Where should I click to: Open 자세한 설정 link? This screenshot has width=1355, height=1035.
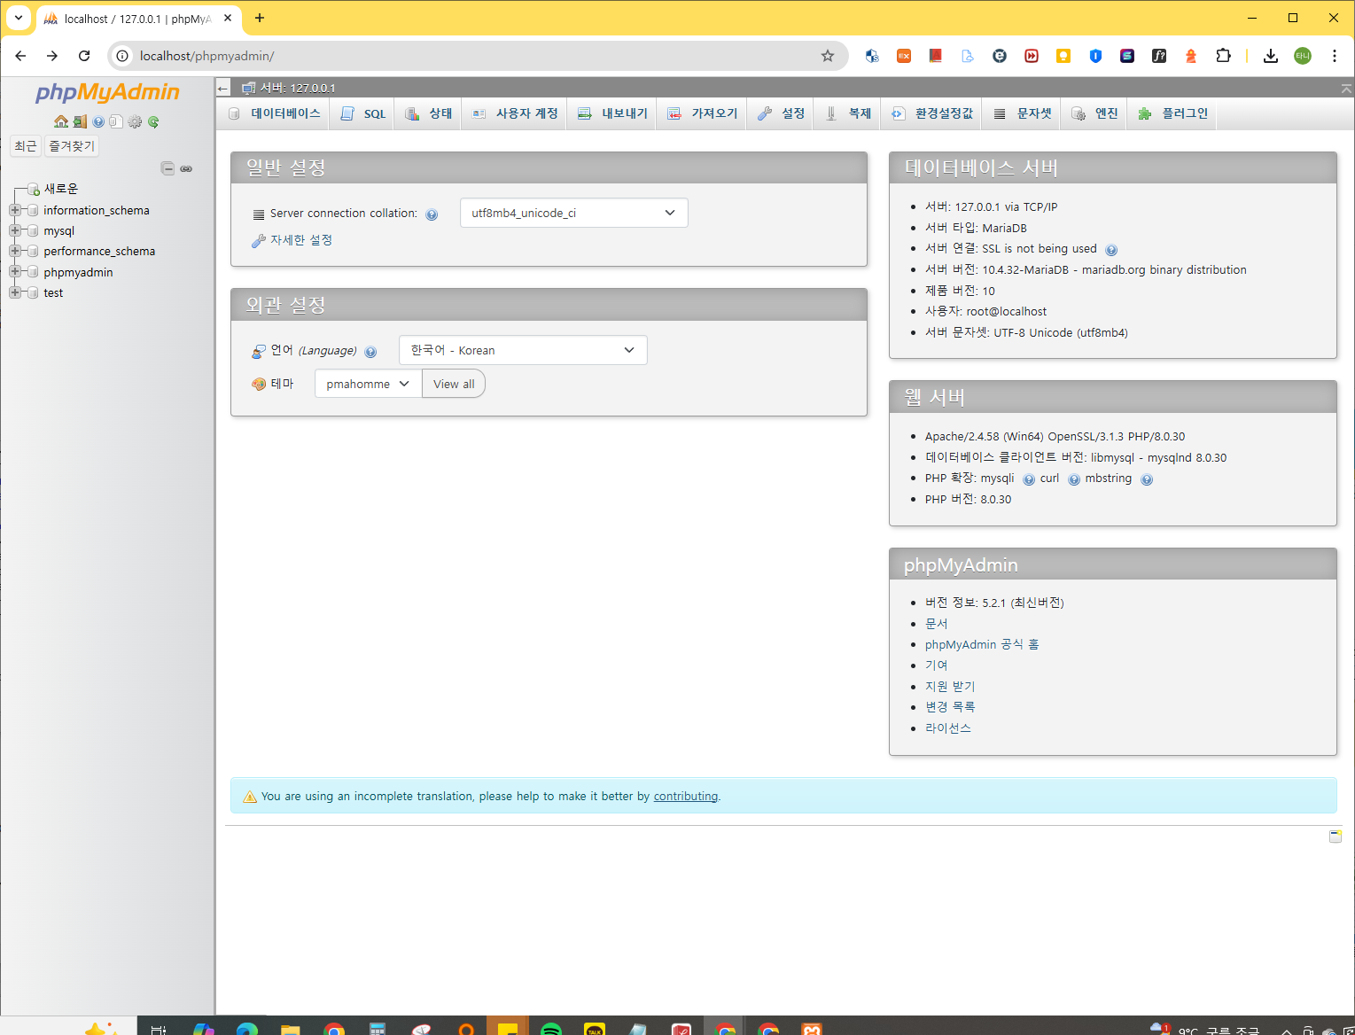click(x=301, y=240)
